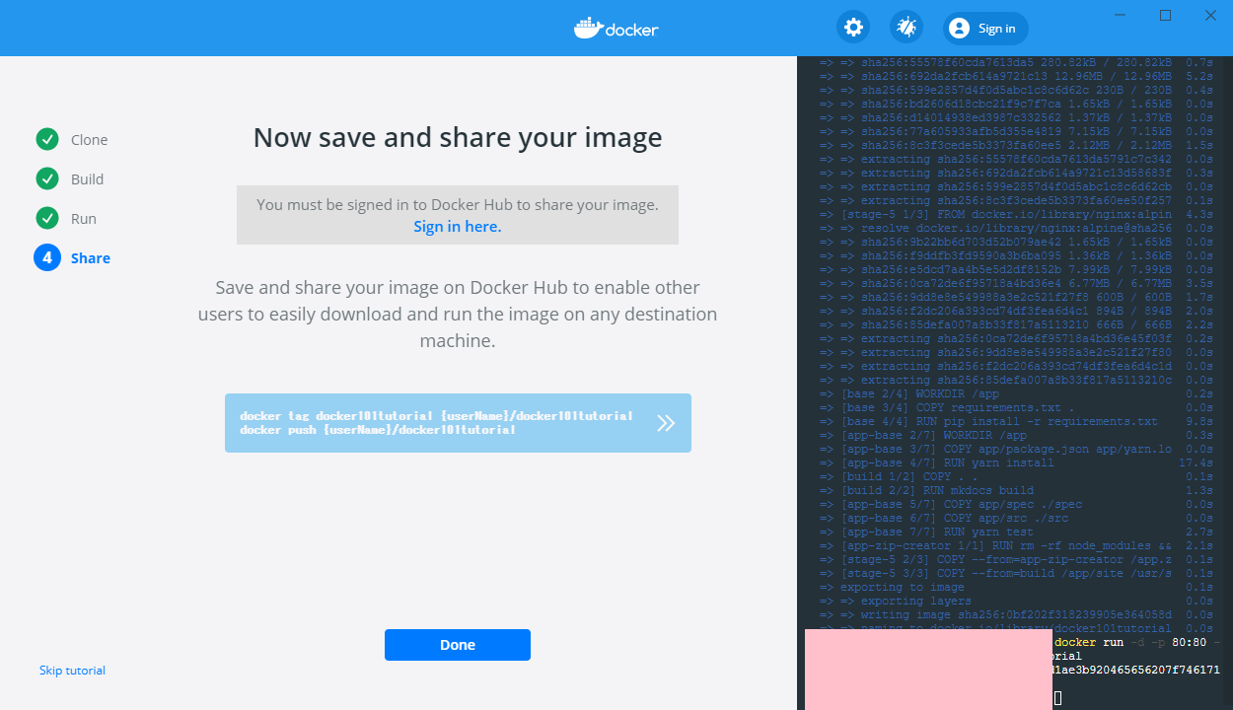Click the green checkmark beside Build
Image resolution: width=1233 pixels, height=710 pixels.
[x=47, y=178]
